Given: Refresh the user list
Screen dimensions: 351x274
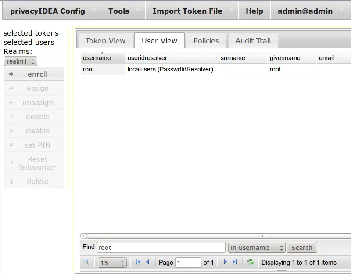Looking at the screenshot, I should [x=251, y=262].
